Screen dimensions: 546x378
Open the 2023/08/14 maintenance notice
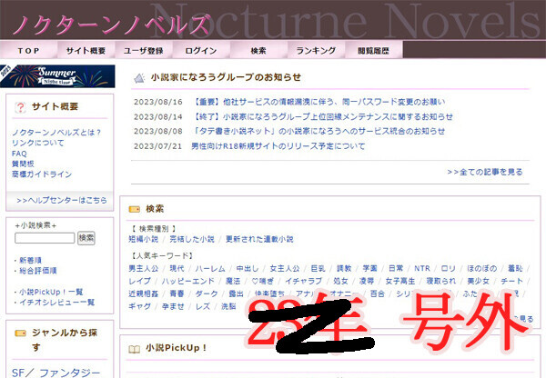(x=322, y=116)
